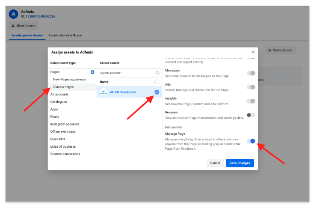The image size is (314, 211).
Task: Select Instagram accounts asset type
Action: click(x=65, y=124)
